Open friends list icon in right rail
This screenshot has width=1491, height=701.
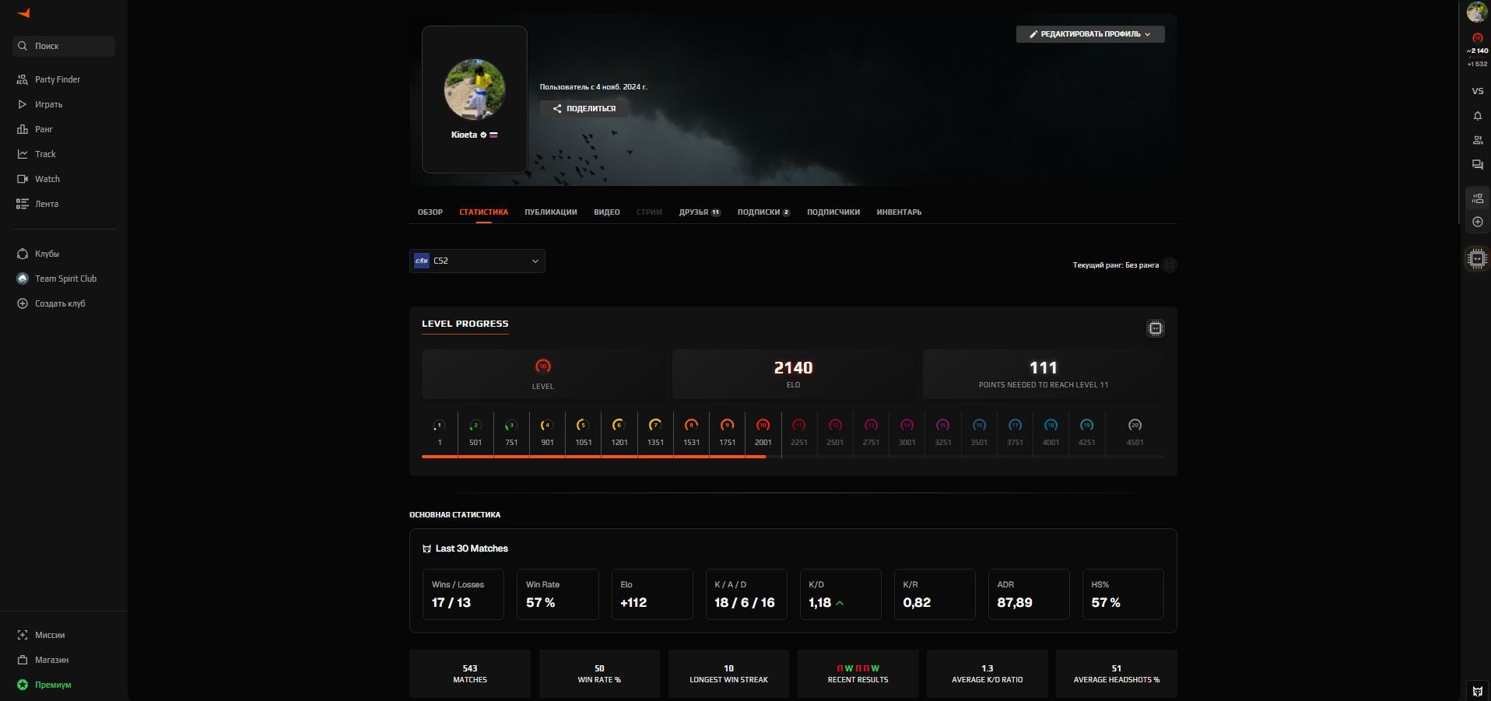pyautogui.click(x=1477, y=141)
